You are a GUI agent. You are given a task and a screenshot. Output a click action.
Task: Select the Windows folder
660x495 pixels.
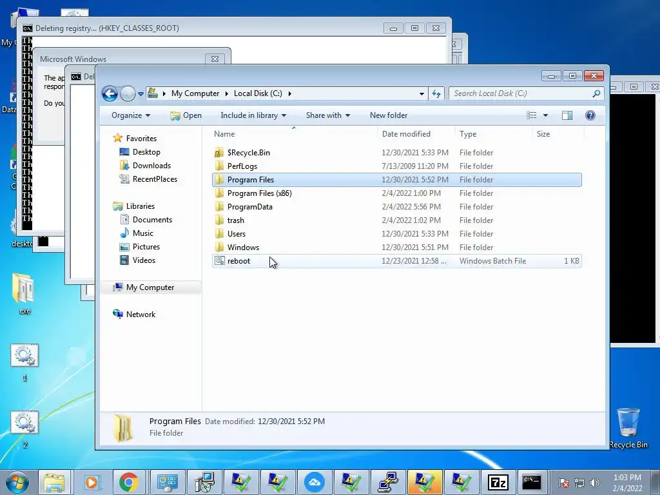396,247
